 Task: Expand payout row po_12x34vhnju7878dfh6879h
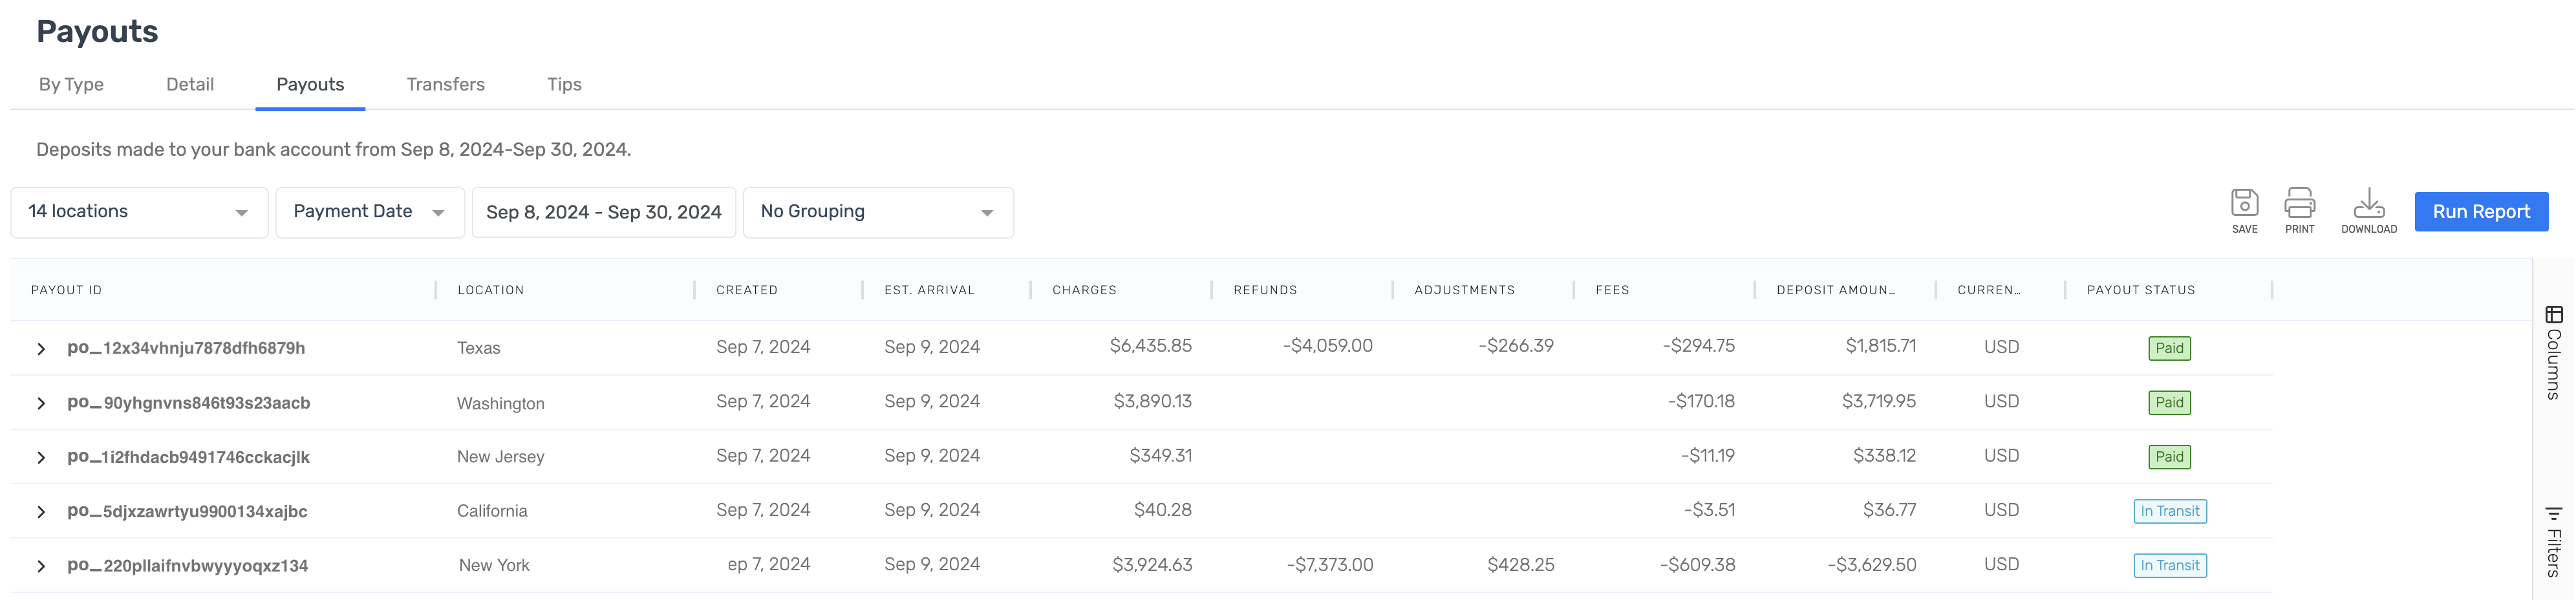41,349
